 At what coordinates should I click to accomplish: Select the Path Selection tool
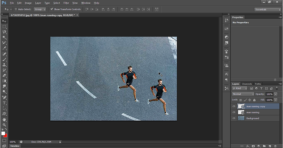[x=4, y=108]
